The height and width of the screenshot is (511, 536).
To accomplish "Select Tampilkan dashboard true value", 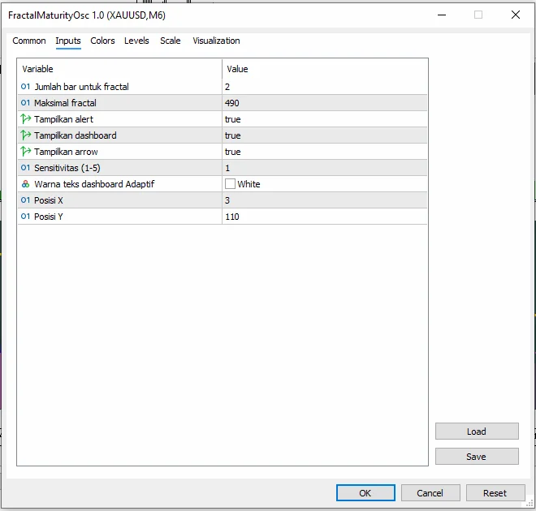I will pyautogui.click(x=233, y=135).
